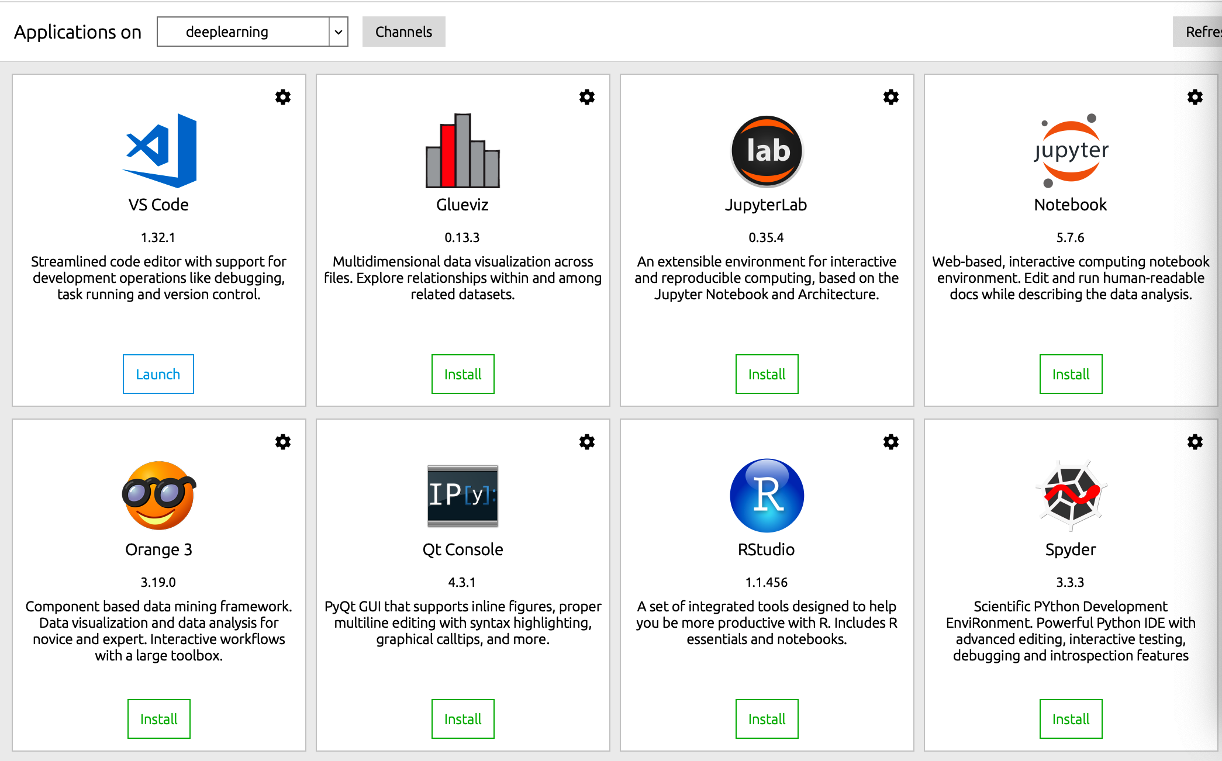This screenshot has height=761, width=1222.
Task: Click the RStudio blue R logo
Action: 767,496
